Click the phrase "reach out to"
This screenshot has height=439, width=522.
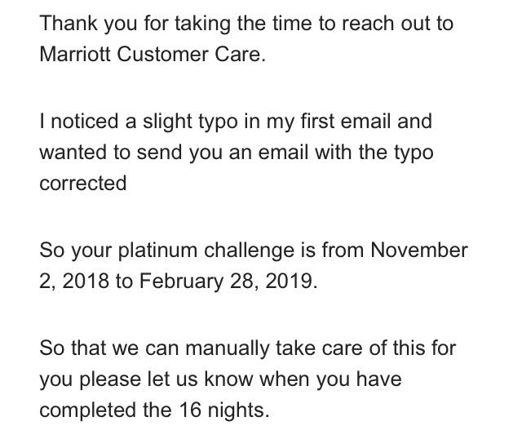[x=397, y=24]
